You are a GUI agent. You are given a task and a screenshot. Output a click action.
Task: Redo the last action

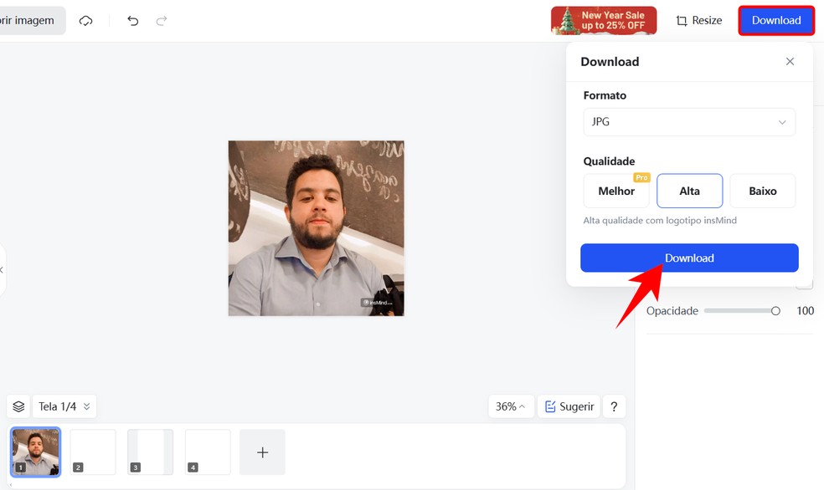(x=166, y=20)
